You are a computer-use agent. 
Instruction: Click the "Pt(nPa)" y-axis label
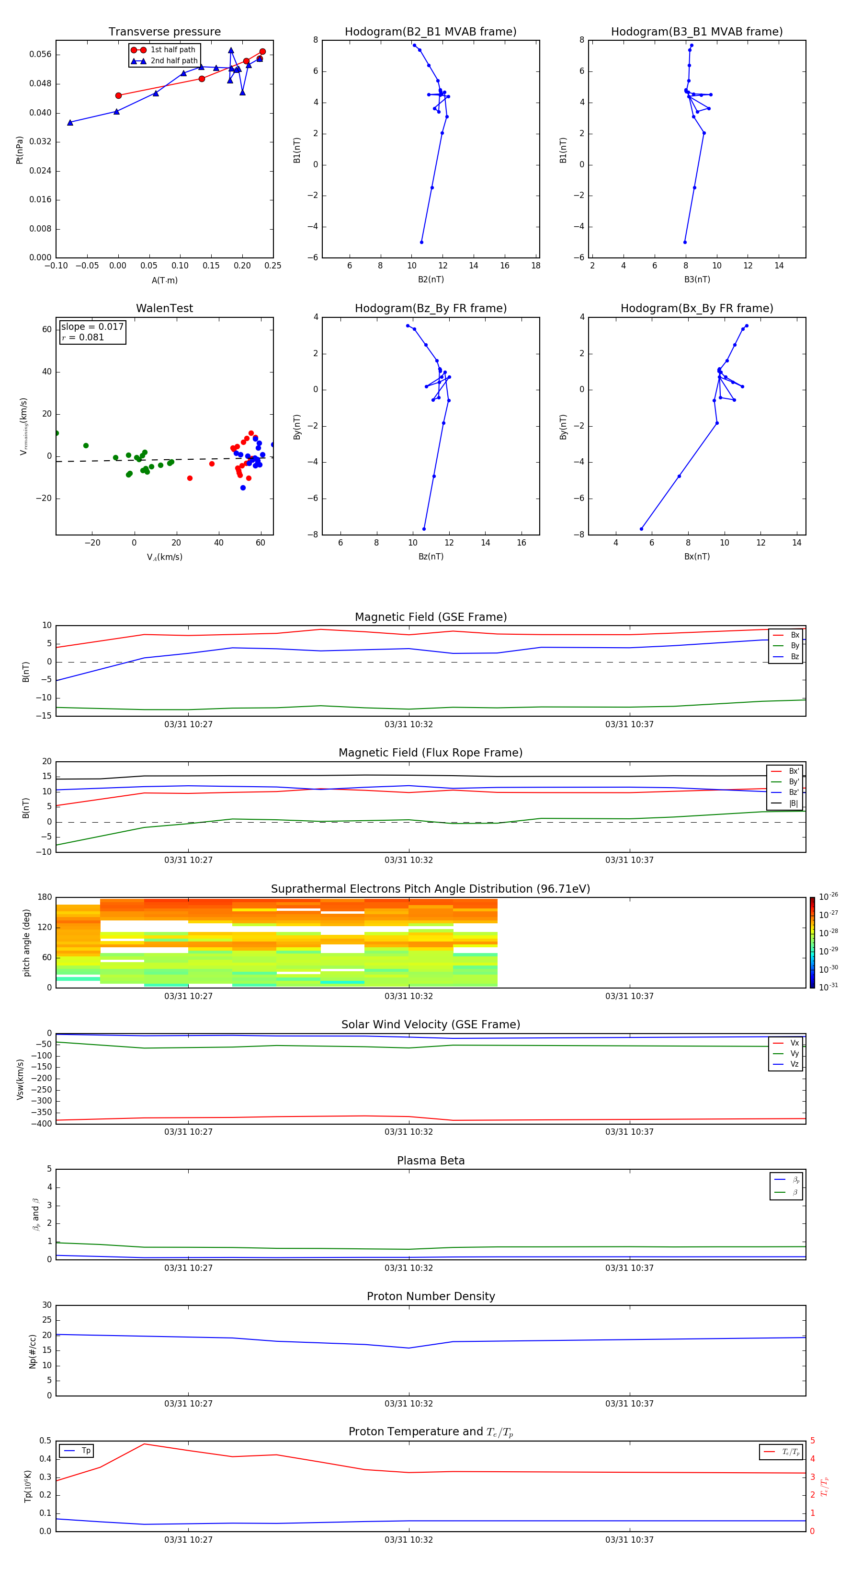pos(19,150)
